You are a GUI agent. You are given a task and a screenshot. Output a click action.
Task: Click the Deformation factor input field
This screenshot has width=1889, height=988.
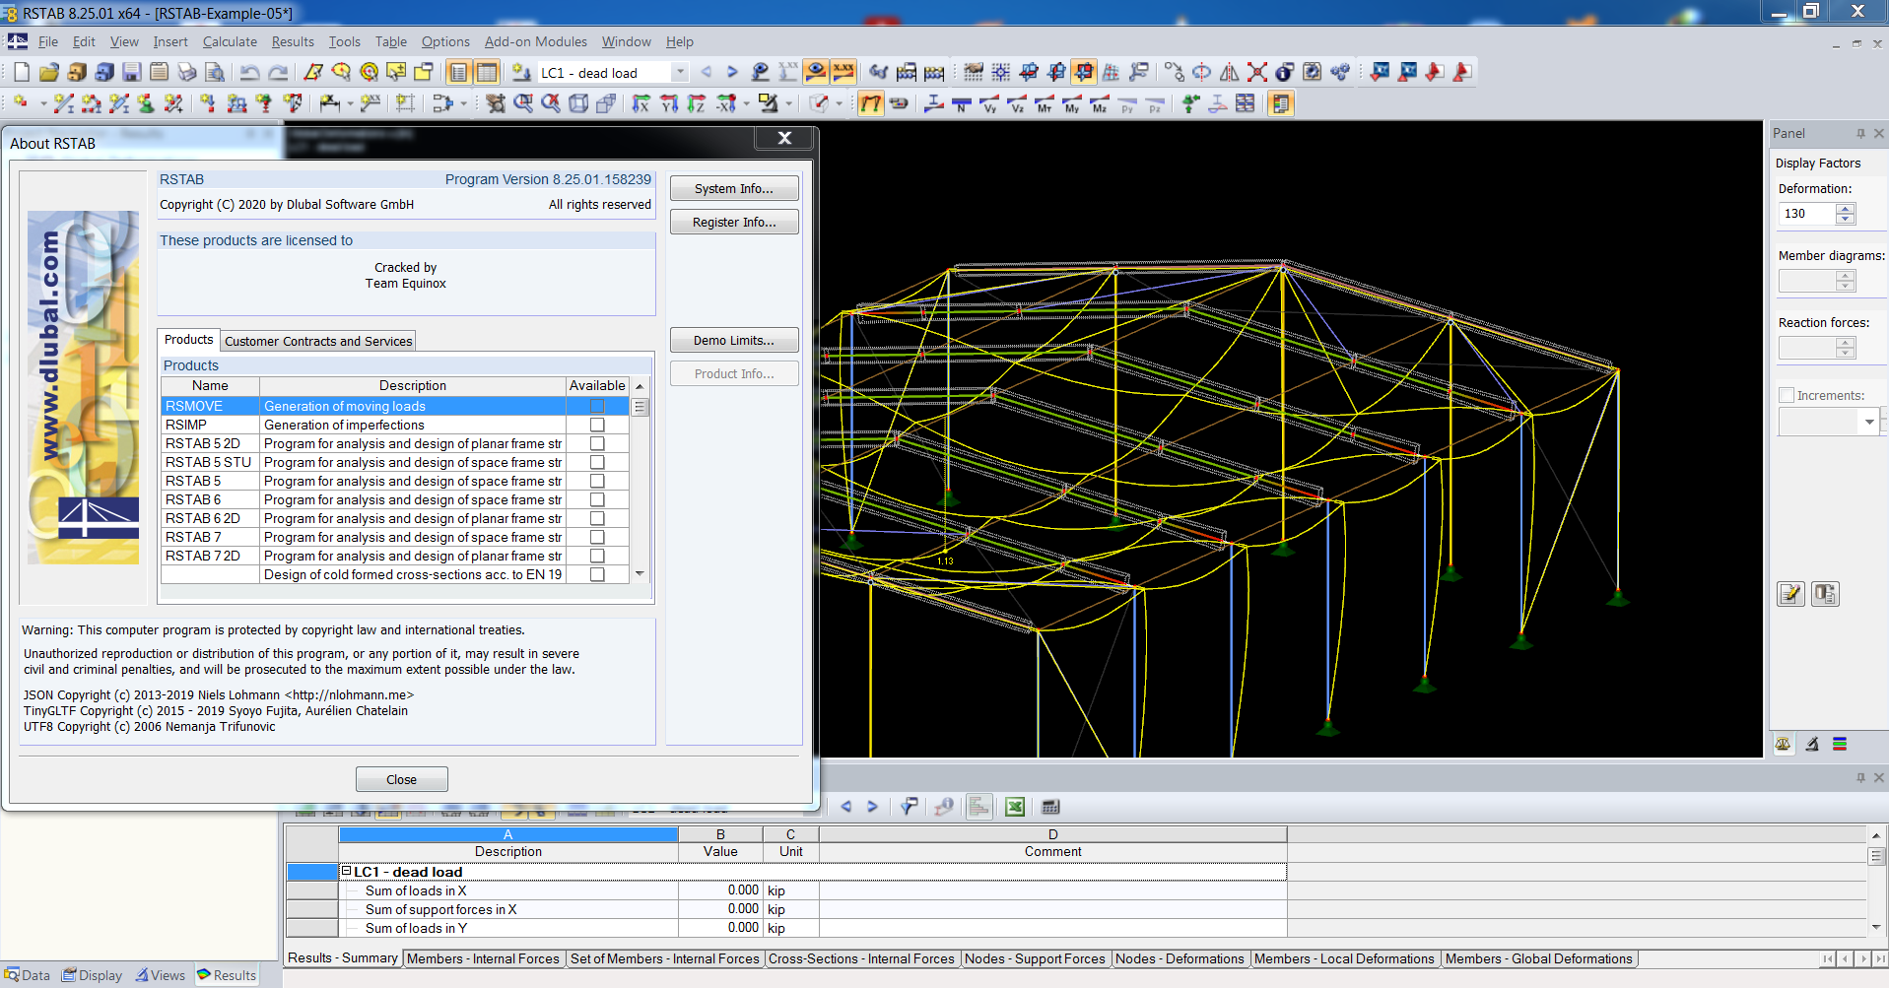tap(1807, 213)
